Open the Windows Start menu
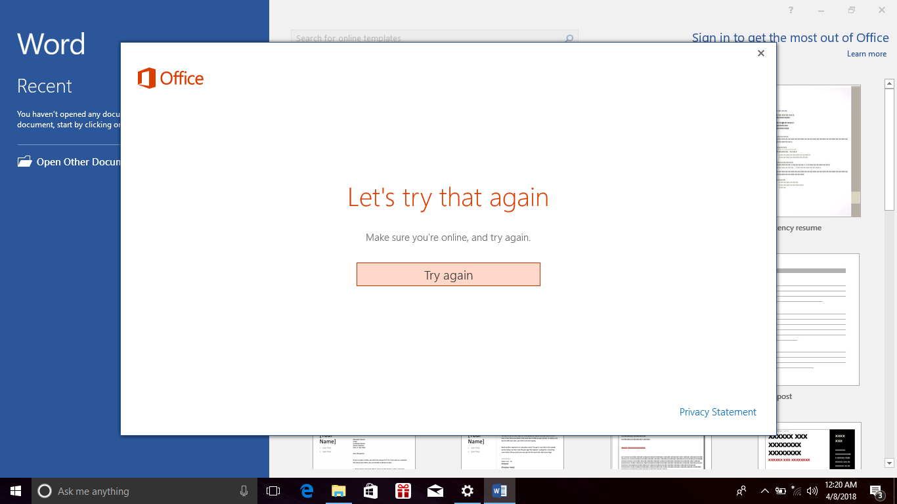Screen dimensions: 897x504 coord(16,491)
